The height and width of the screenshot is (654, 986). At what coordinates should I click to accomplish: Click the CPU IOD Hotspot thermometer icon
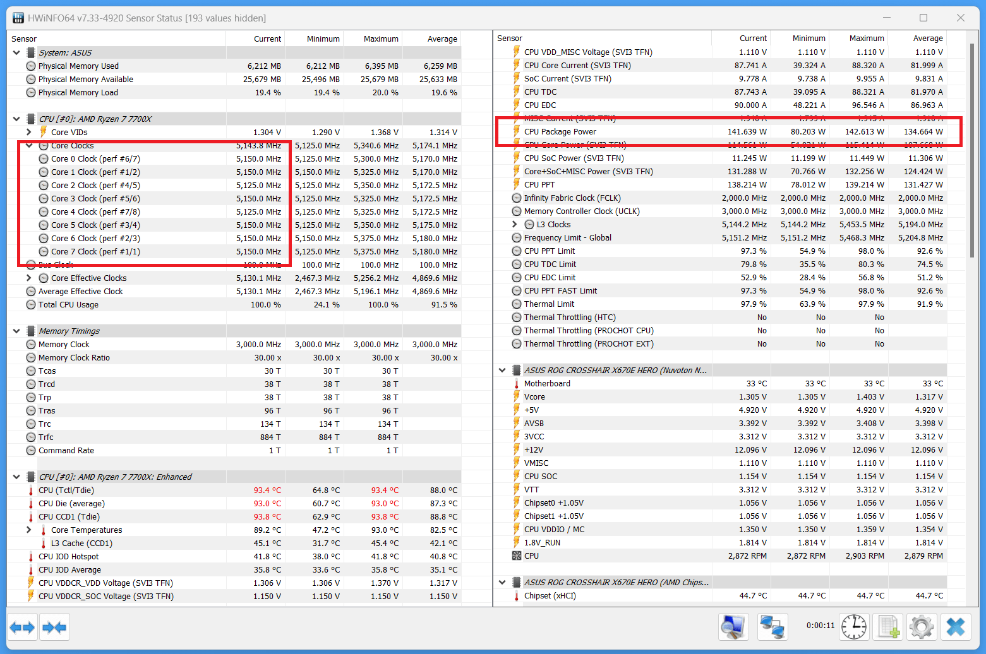coord(31,557)
